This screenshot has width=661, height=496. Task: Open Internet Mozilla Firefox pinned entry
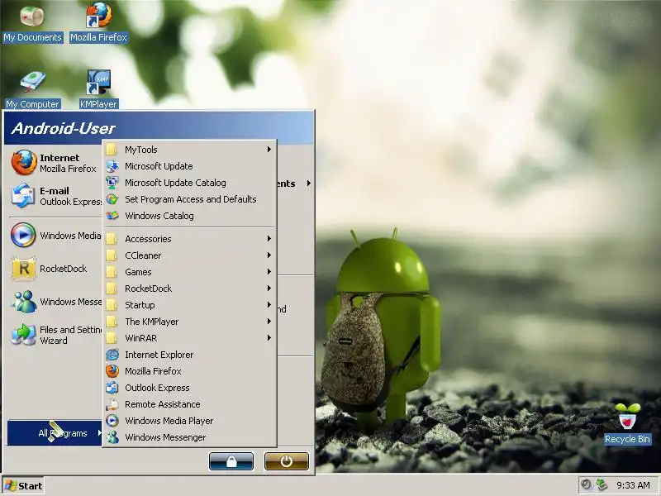pos(55,163)
